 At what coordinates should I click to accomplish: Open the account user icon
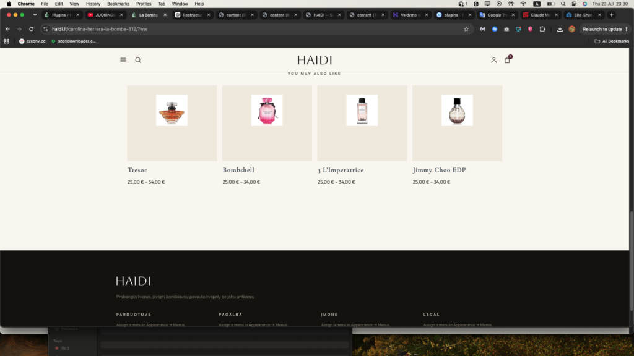point(493,60)
